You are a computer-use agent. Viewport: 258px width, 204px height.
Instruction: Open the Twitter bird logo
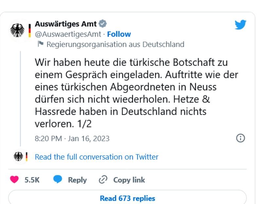(240, 25)
